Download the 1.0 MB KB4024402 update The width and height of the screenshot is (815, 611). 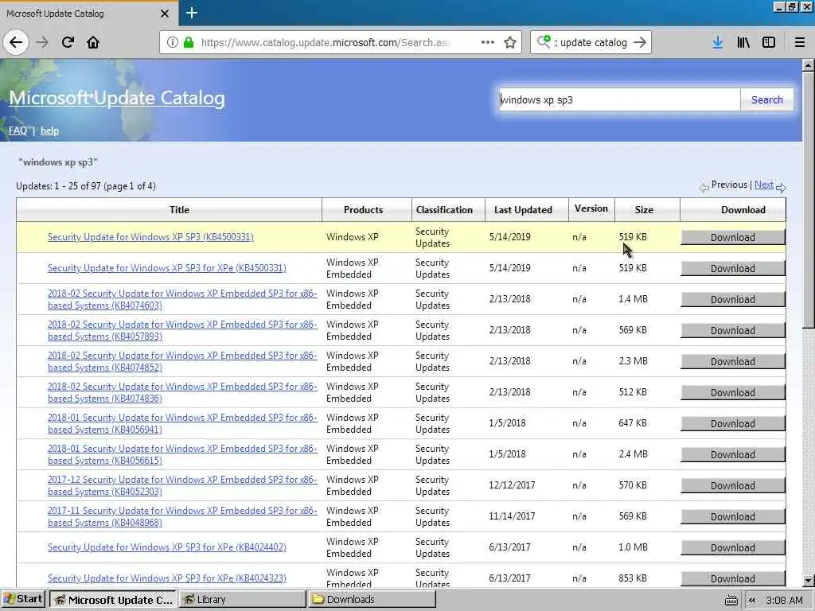[x=733, y=547]
